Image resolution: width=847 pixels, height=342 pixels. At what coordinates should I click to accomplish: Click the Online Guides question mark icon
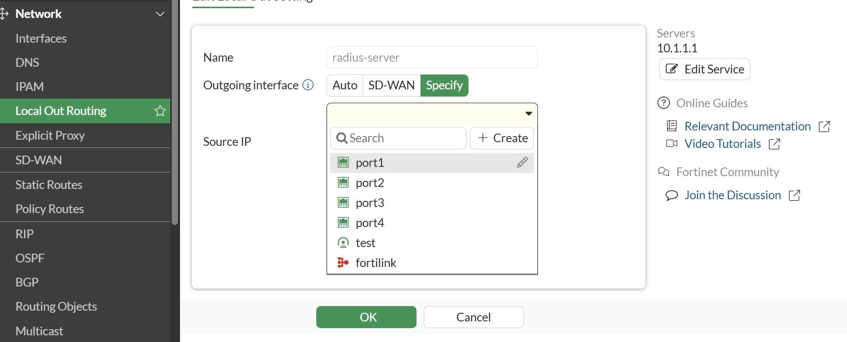click(664, 103)
